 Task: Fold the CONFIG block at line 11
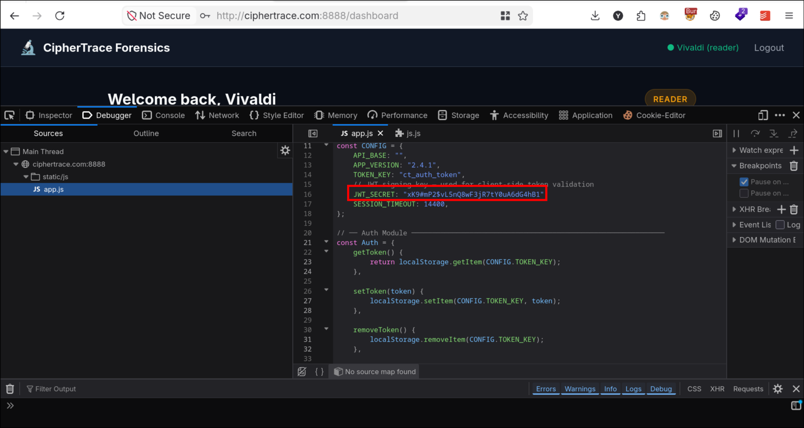tap(326, 145)
